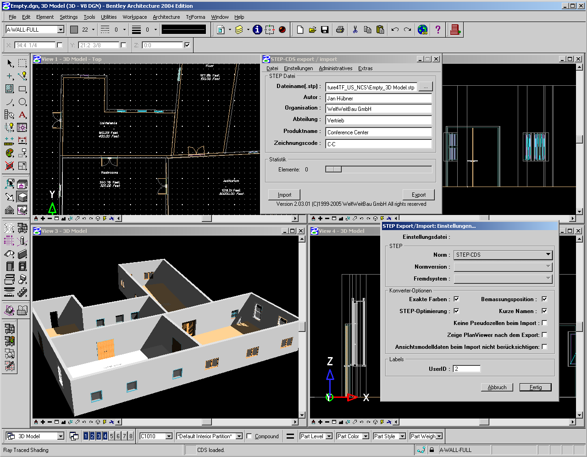Screen dimensions: 587x457
Task: Click the Open file folder icon
Action: pos(312,30)
